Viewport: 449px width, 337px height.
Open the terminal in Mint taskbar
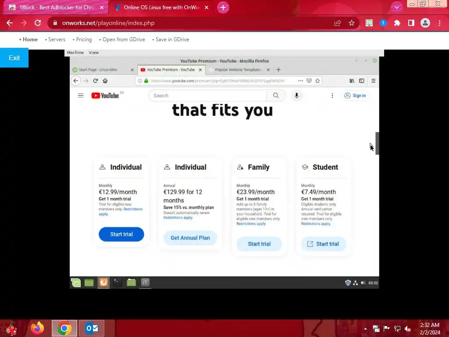tap(117, 283)
